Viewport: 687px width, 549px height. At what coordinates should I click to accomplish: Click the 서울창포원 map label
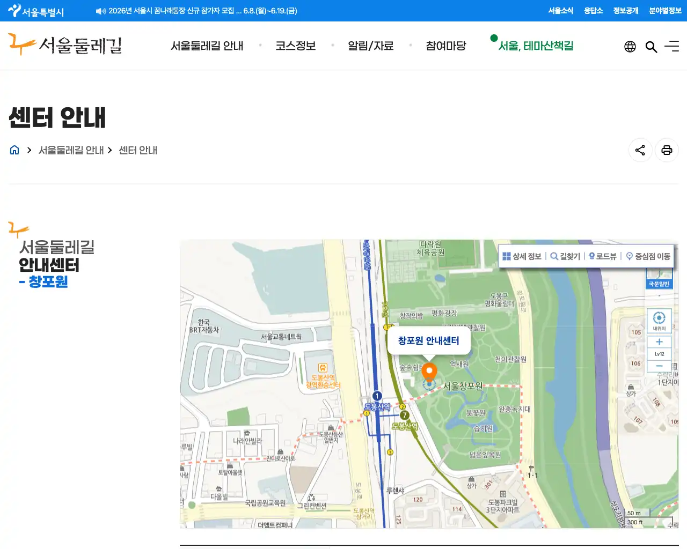tap(463, 386)
